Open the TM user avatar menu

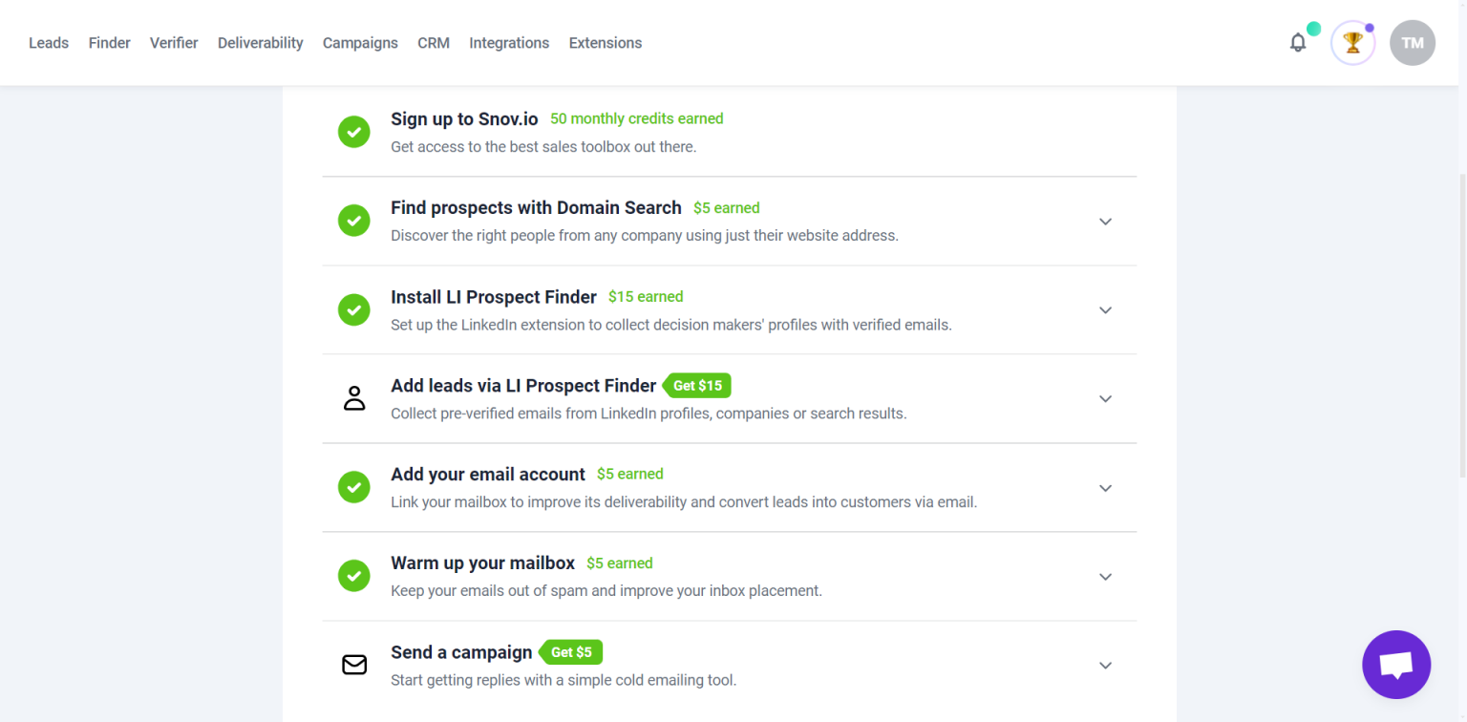1413,43
